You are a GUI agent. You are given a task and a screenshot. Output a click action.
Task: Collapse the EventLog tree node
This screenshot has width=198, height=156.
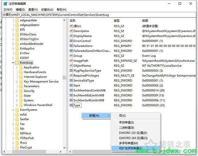(x=13, y=63)
